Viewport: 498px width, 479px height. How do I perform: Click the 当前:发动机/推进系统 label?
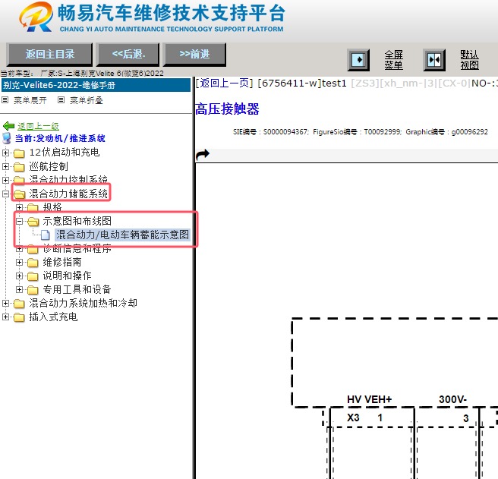click(60, 138)
